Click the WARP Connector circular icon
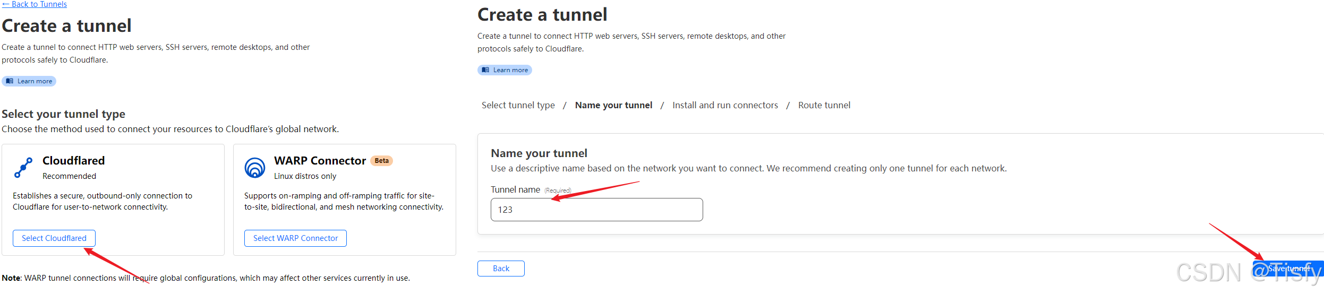Image resolution: width=1324 pixels, height=294 pixels. (x=255, y=167)
